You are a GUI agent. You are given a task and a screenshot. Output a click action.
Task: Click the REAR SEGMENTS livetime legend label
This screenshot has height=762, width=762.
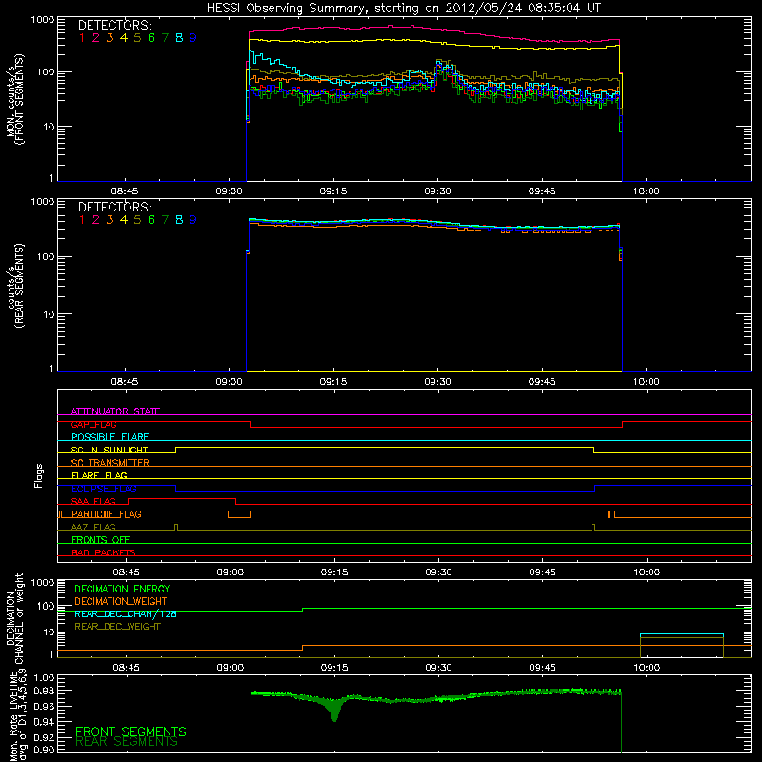(127, 742)
